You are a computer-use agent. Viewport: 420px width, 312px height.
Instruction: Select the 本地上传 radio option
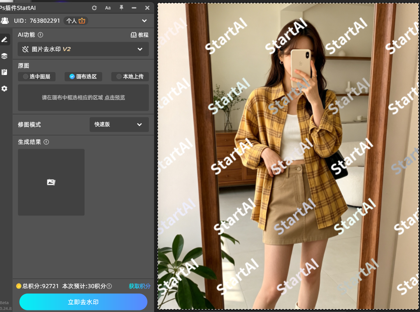point(130,77)
